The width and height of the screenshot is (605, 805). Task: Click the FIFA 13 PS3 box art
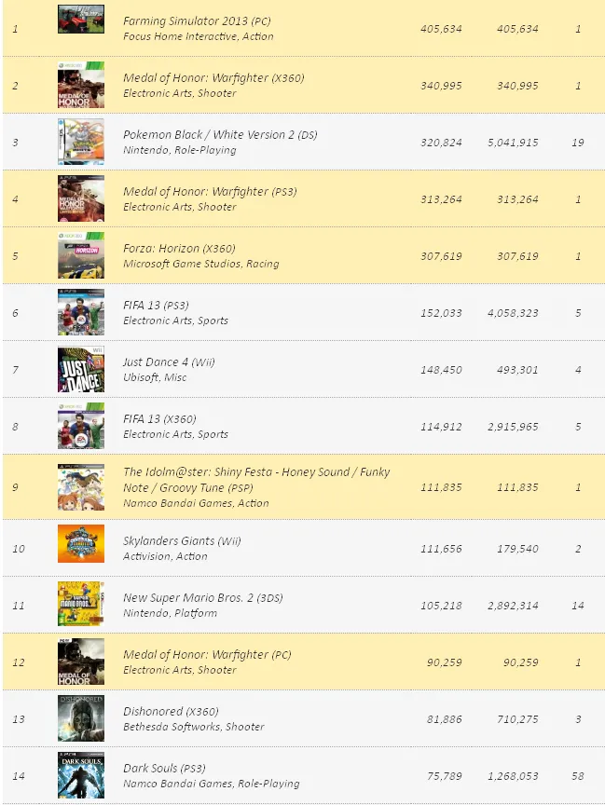(x=81, y=313)
